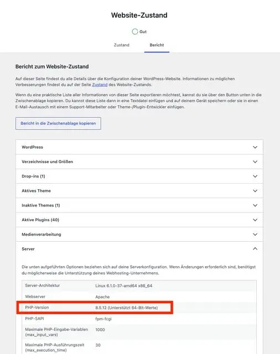Click the 'Website-Zustand' page title
Viewport: 280px width, 354px height.
pos(139,15)
